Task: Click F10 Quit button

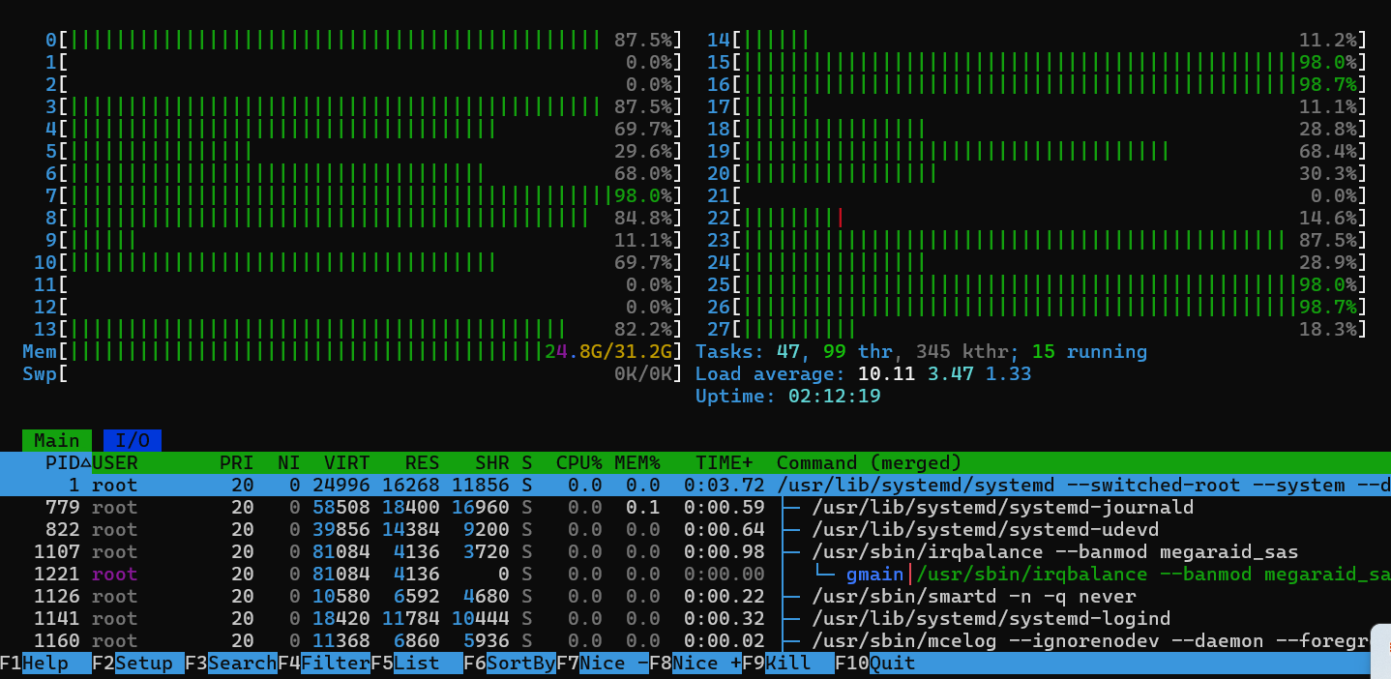Action: tap(881, 664)
